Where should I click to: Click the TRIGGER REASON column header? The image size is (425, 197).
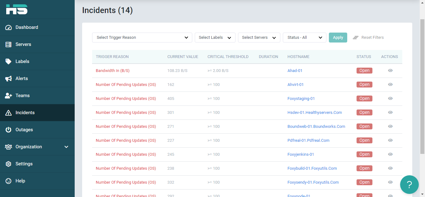click(112, 57)
